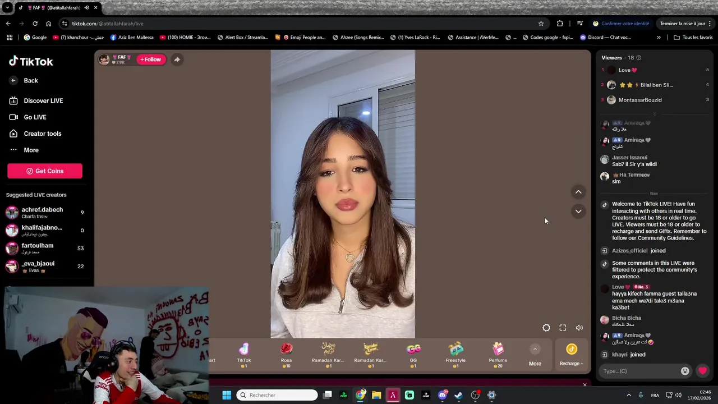
Task: Send the GG gift
Action: tap(413, 355)
